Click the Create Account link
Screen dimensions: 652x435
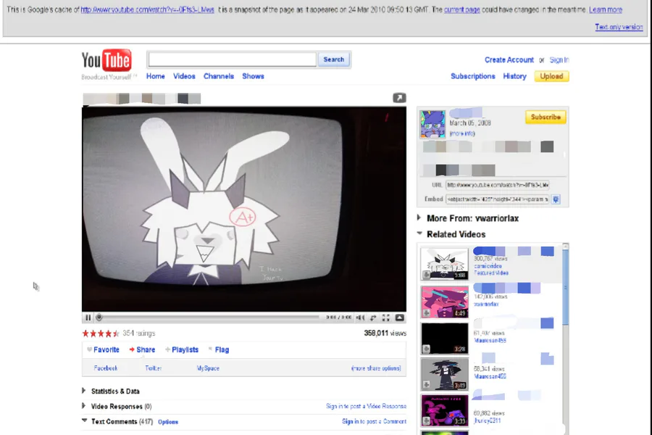[x=509, y=60]
